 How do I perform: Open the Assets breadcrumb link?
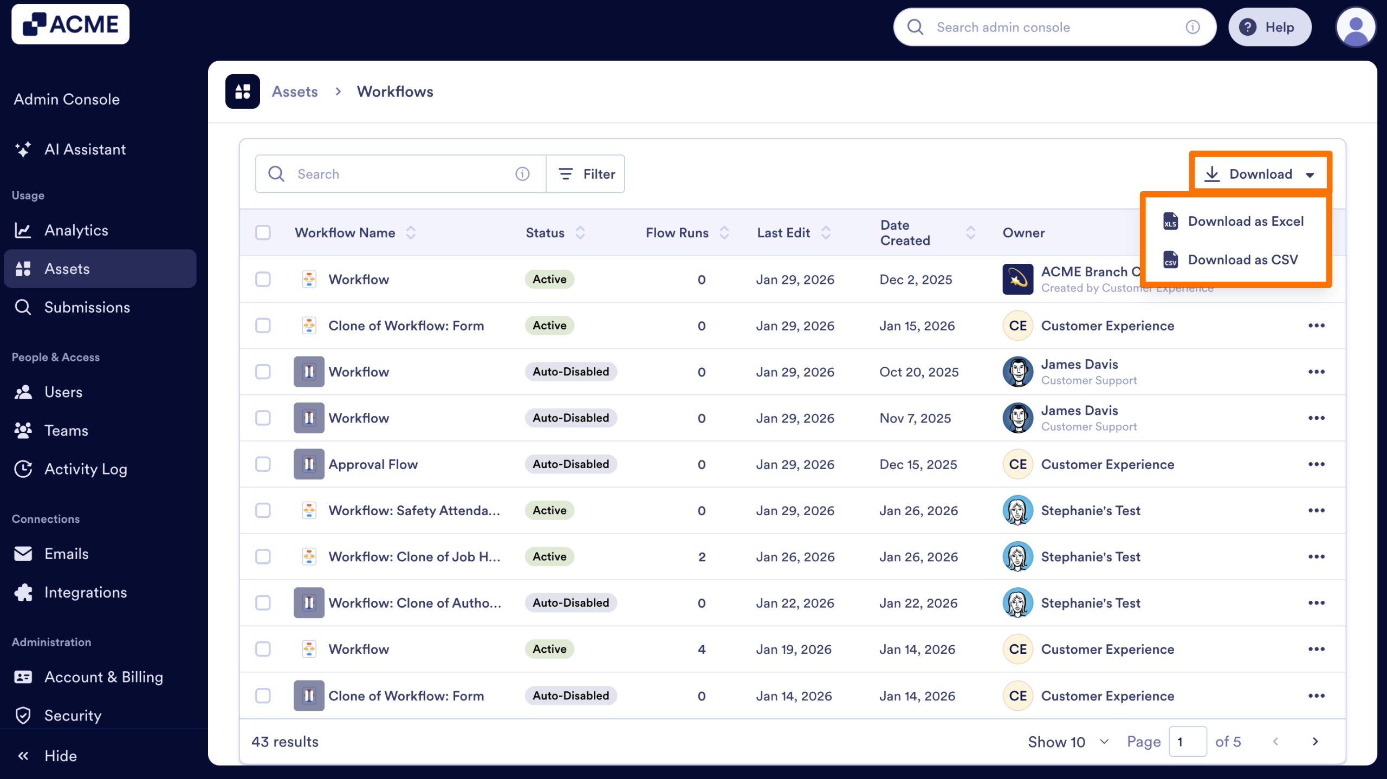click(x=295, y=91)
